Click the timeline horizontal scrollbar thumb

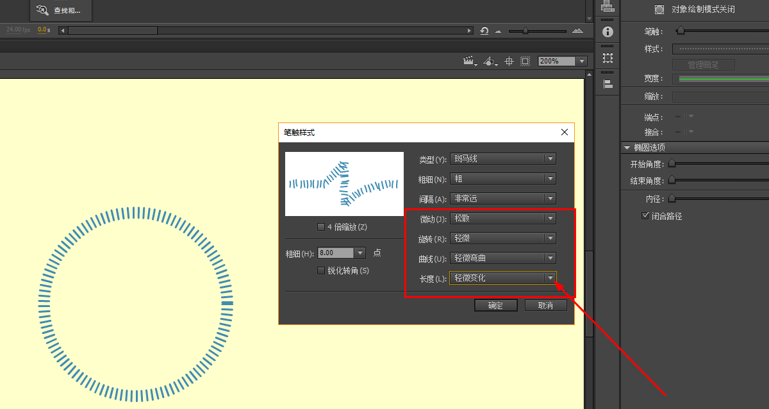click(x=113, y=30)
